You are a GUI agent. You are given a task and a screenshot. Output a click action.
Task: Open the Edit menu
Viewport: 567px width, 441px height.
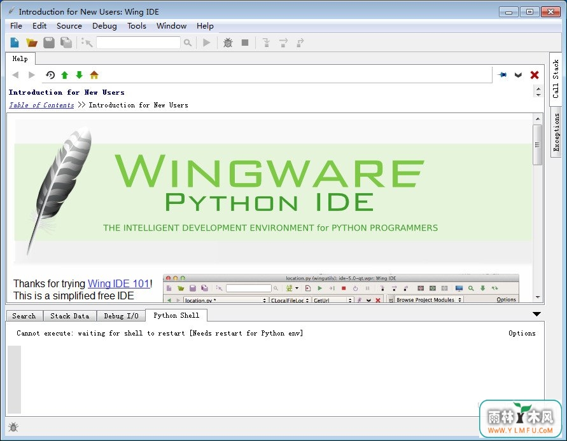point(39,26)
